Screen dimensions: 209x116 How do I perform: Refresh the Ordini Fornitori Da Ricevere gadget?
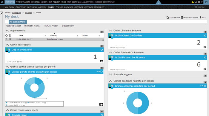click(205, 58)
